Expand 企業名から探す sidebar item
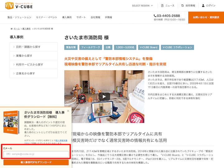 (34, 73)
